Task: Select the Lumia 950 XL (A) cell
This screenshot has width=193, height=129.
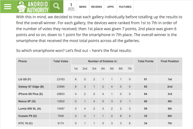Action: (30, 109)
